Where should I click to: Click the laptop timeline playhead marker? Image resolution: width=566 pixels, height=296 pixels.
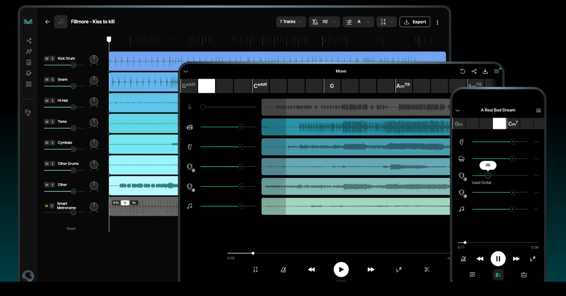pos(109,40)
